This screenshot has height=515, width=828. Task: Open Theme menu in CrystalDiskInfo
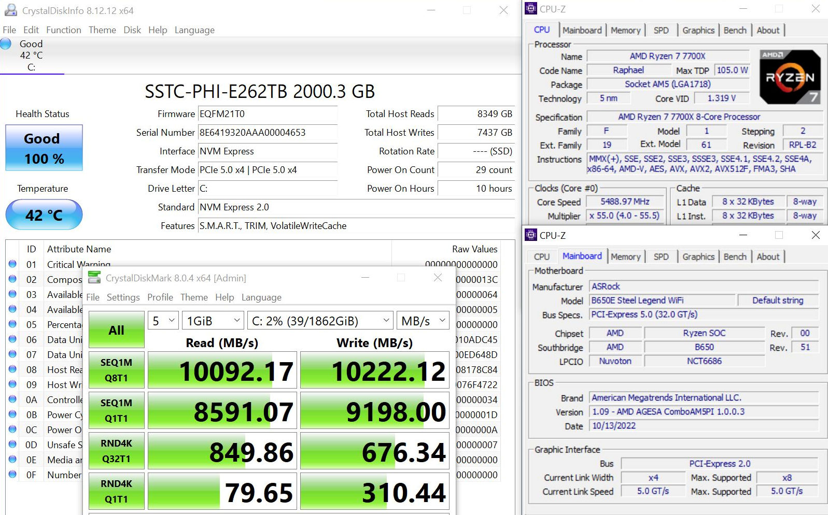(102, 30)
